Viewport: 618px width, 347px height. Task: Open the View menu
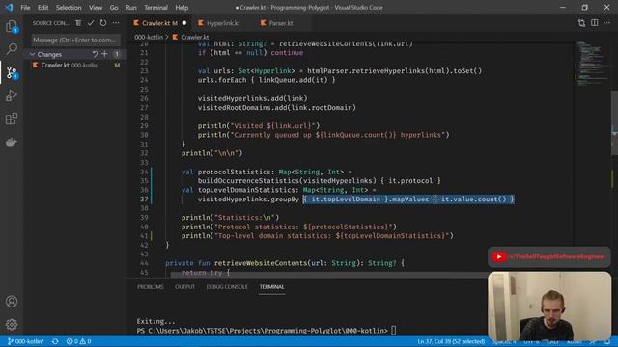click(x=96, y=8)
